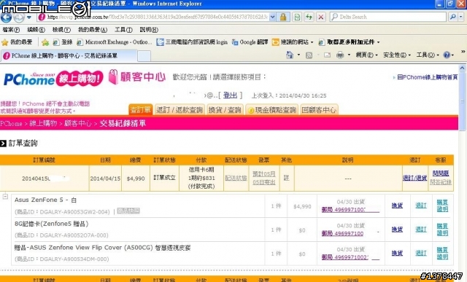Select the 查訂單 tab

[x=141, y=110]
